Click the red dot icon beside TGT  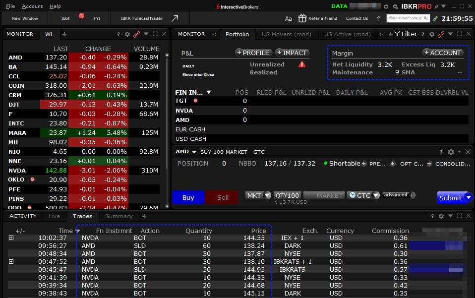[196, 101]
